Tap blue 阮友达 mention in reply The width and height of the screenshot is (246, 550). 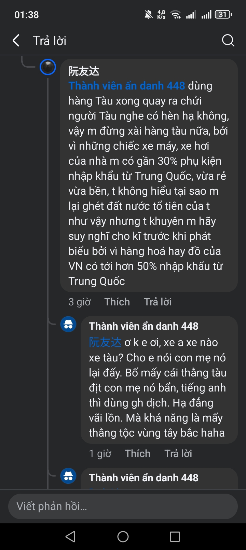point(105,342)
